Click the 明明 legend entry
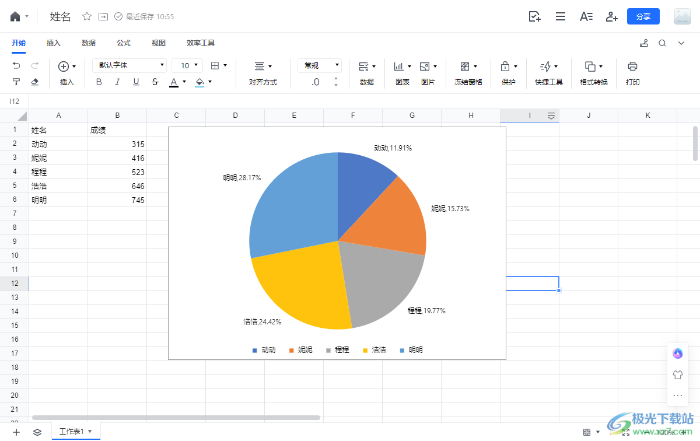This screenshot has width=700, height=441. coord(412,350)
